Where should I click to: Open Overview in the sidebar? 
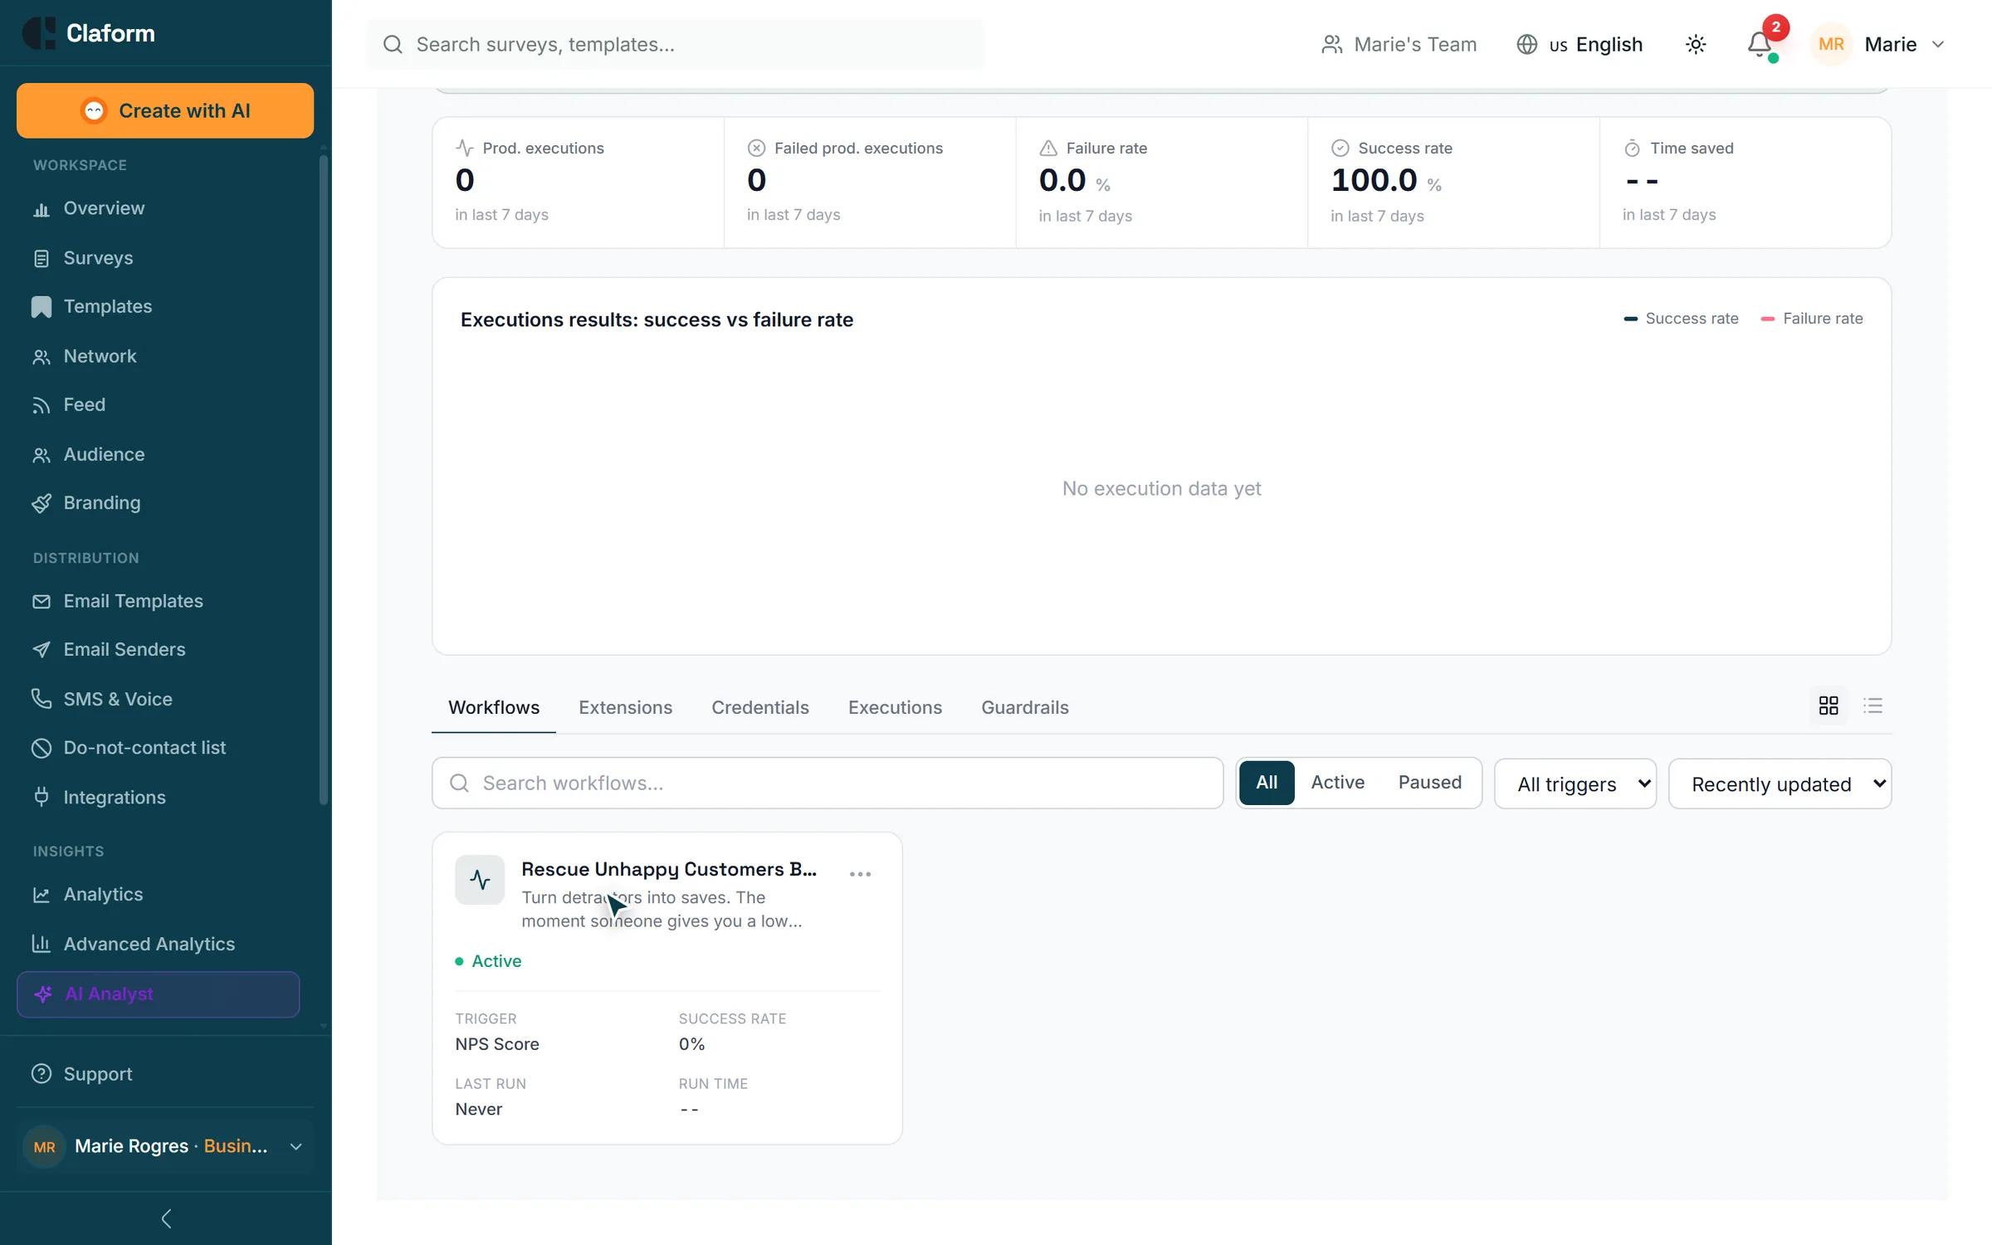(x=158, y=208)
